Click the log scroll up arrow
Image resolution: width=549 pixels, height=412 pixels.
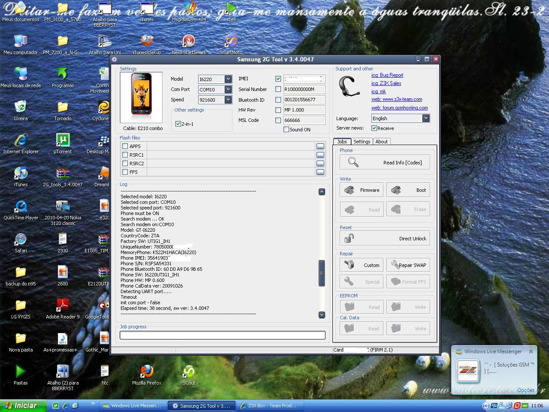[322, 192]
